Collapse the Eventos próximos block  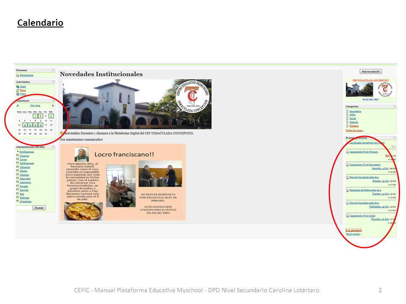395,138
